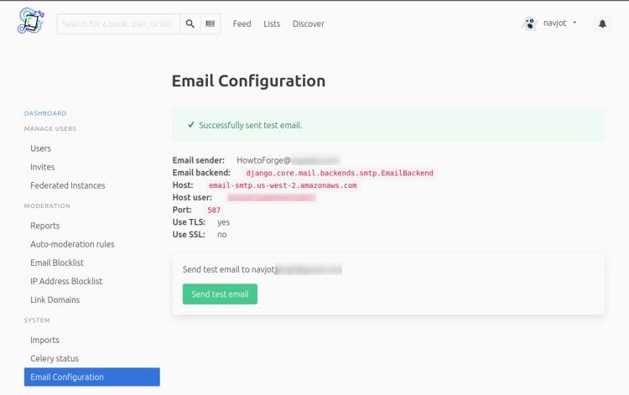This screenshot has height=395, width=629.
Task: Open notifications via the bell icon
Action: (x=602, y=23)
